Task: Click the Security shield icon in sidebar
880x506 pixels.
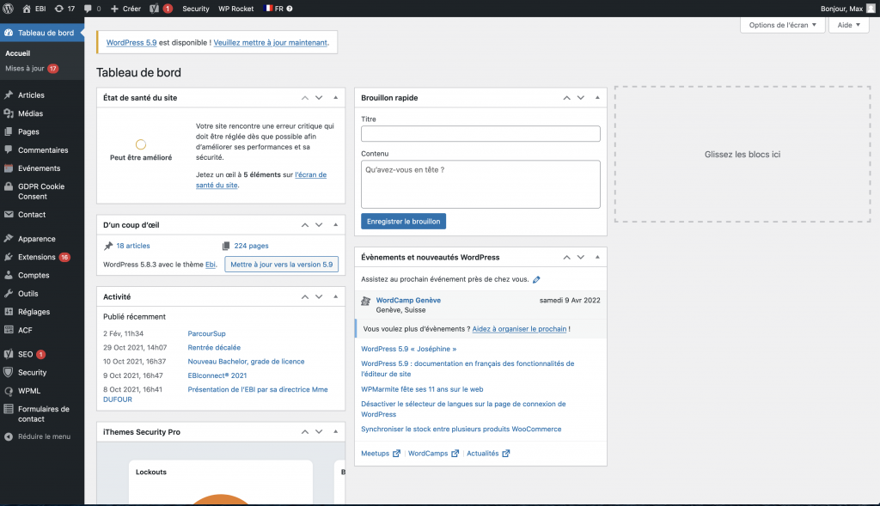Action: point(9,372)
